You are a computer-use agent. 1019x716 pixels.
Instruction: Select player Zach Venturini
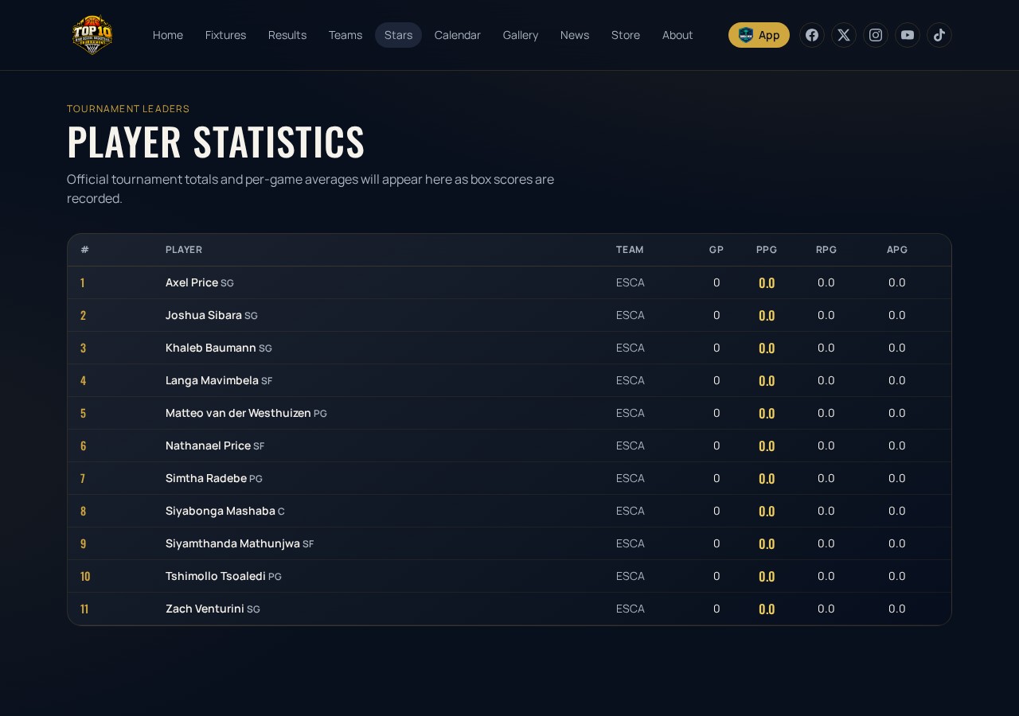point(205,609)
